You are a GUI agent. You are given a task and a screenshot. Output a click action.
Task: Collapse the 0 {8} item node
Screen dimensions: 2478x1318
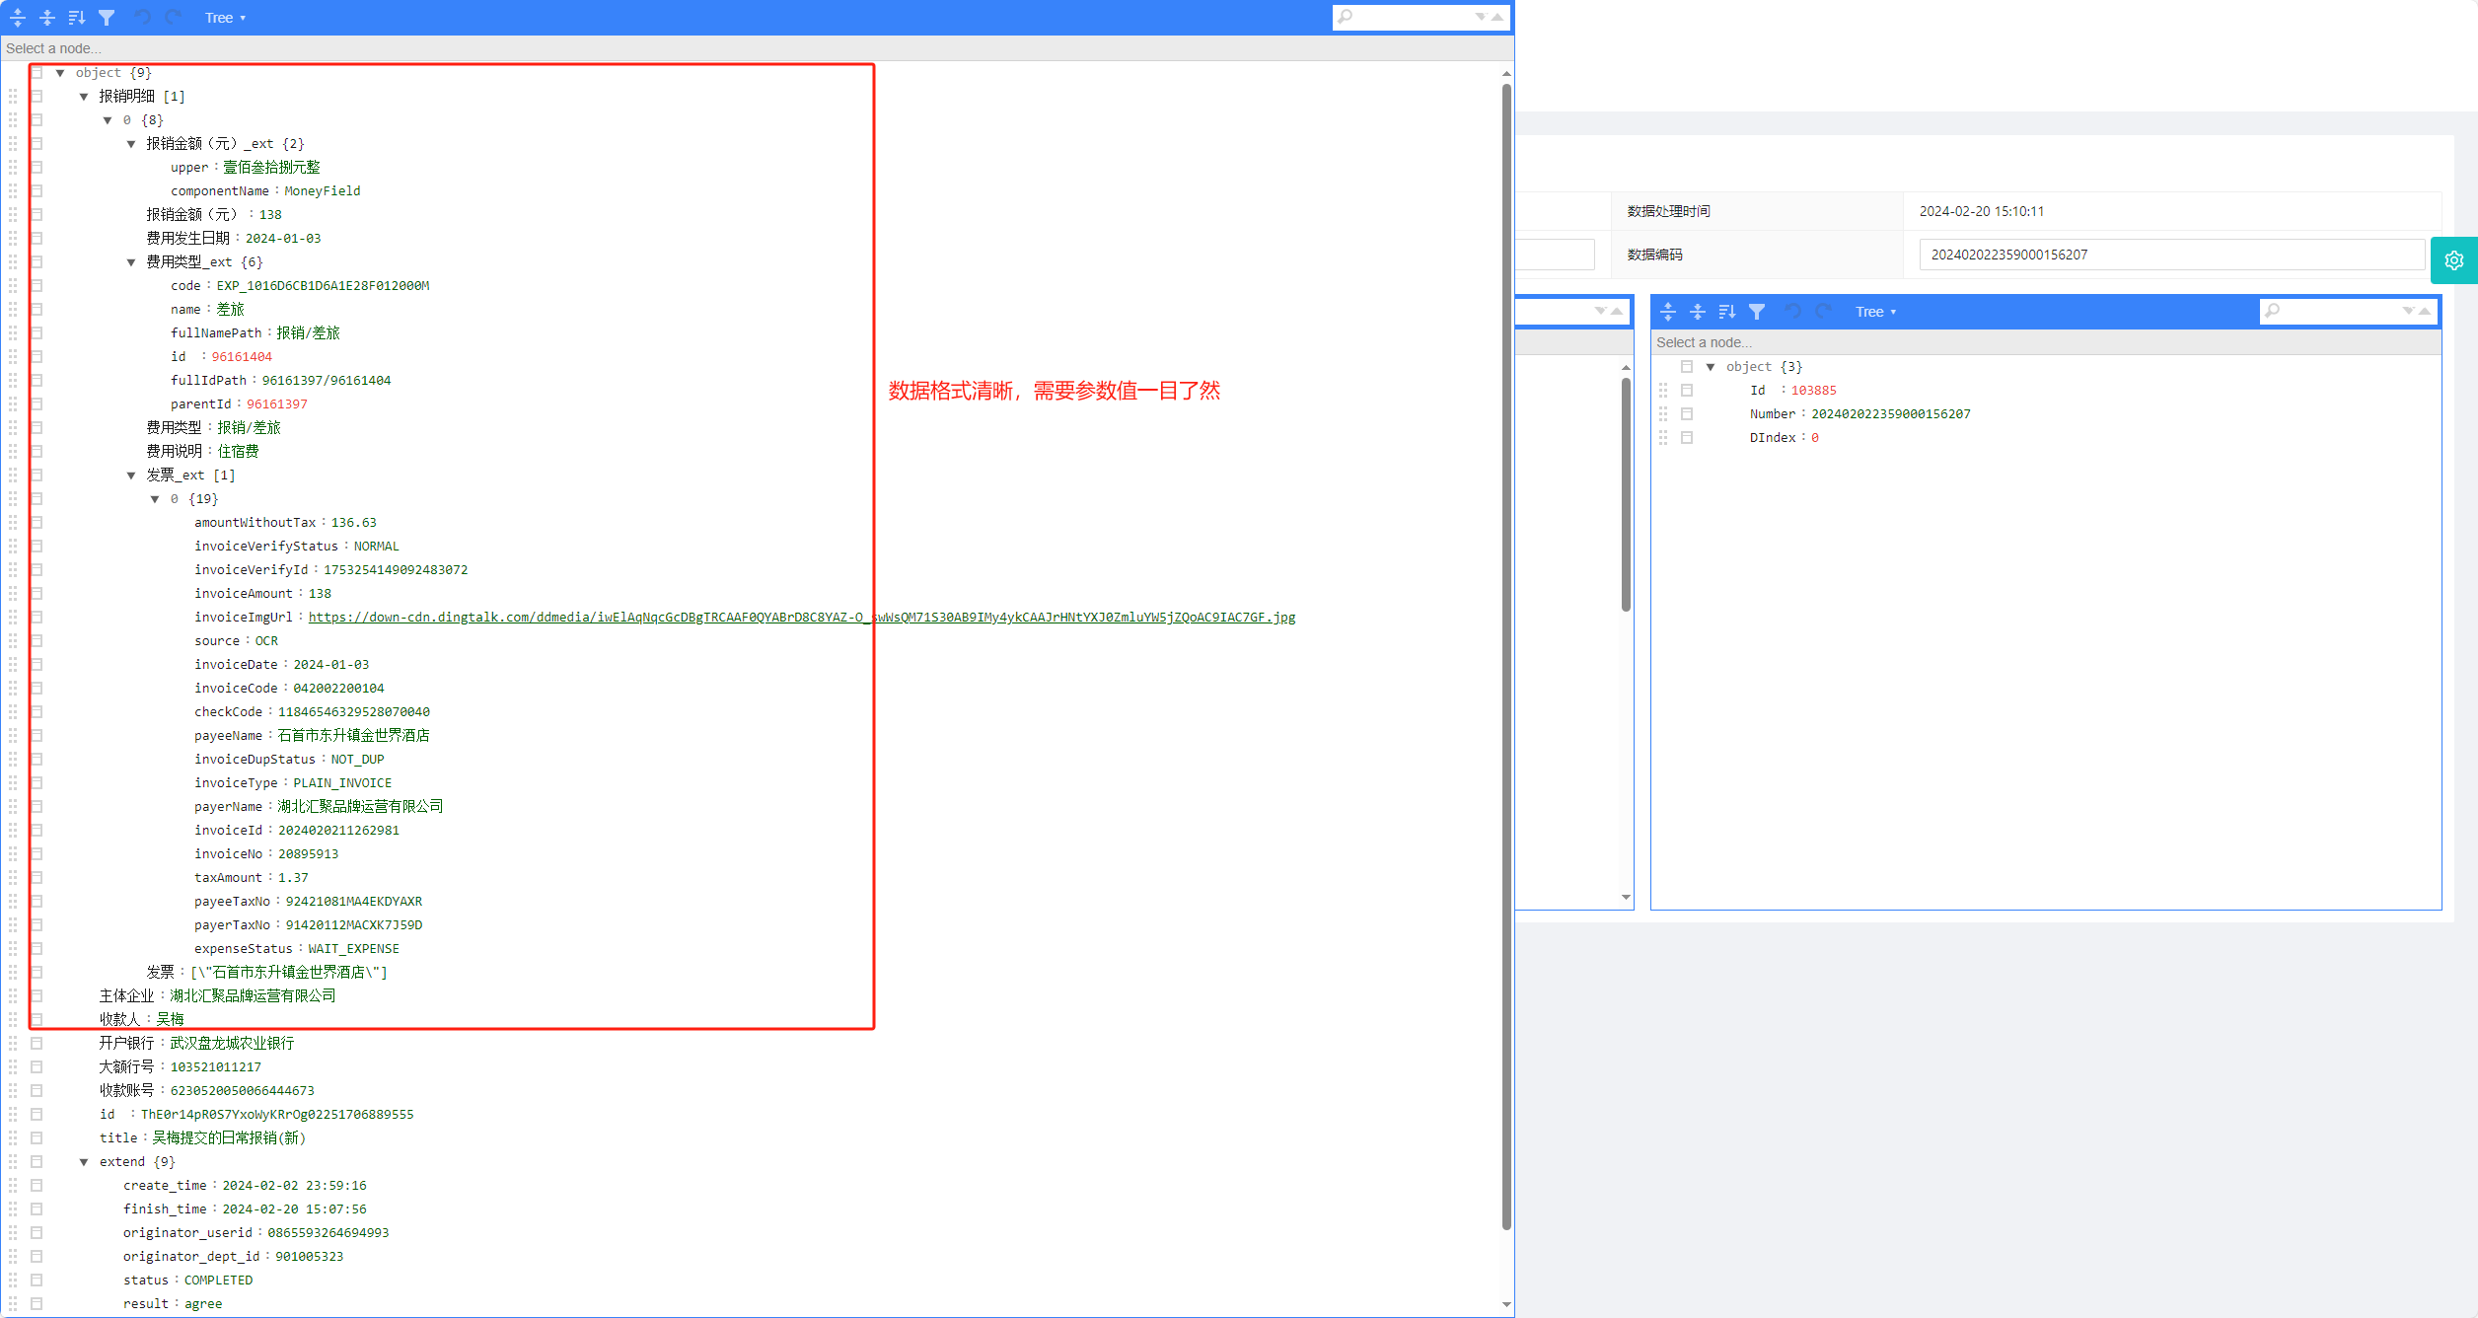coord(108,120)
